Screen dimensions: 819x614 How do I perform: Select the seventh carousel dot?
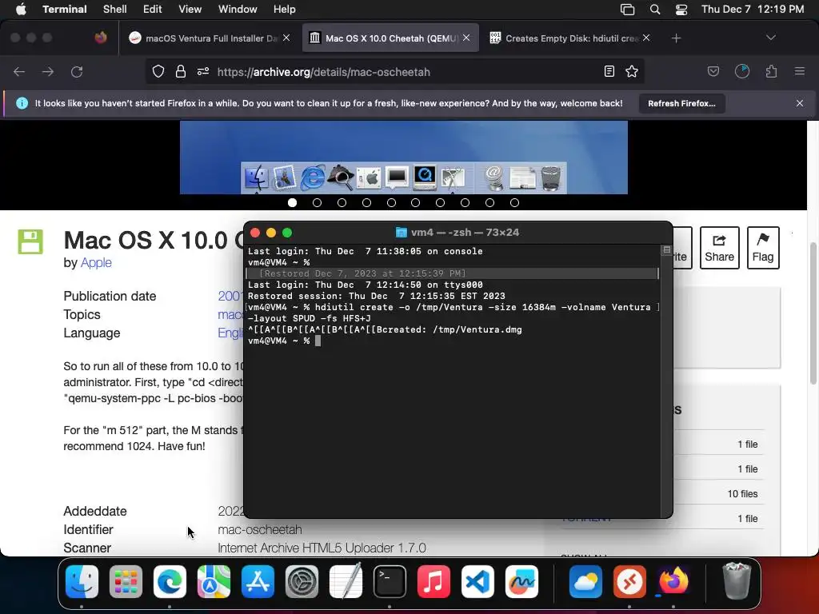441,202
